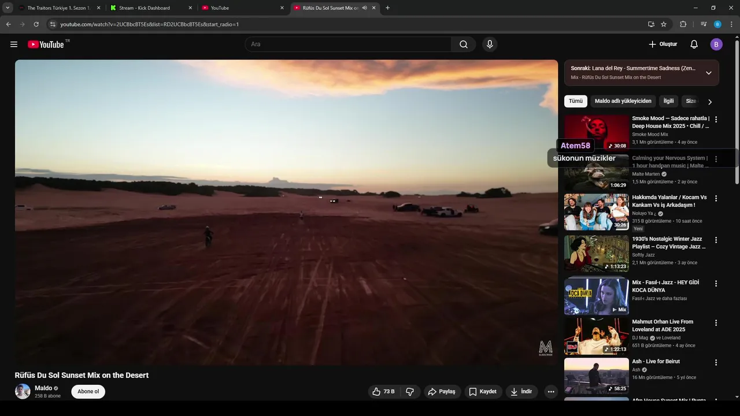Open the media control toolbar icon
Image resolution: width=740 pixels, height=416 pixels.
click(704, 24)
